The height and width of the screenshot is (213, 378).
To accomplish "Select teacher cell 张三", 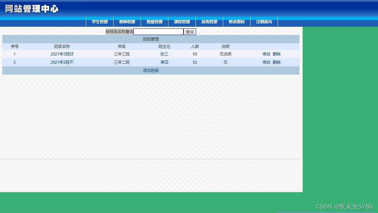I will 164,54.
